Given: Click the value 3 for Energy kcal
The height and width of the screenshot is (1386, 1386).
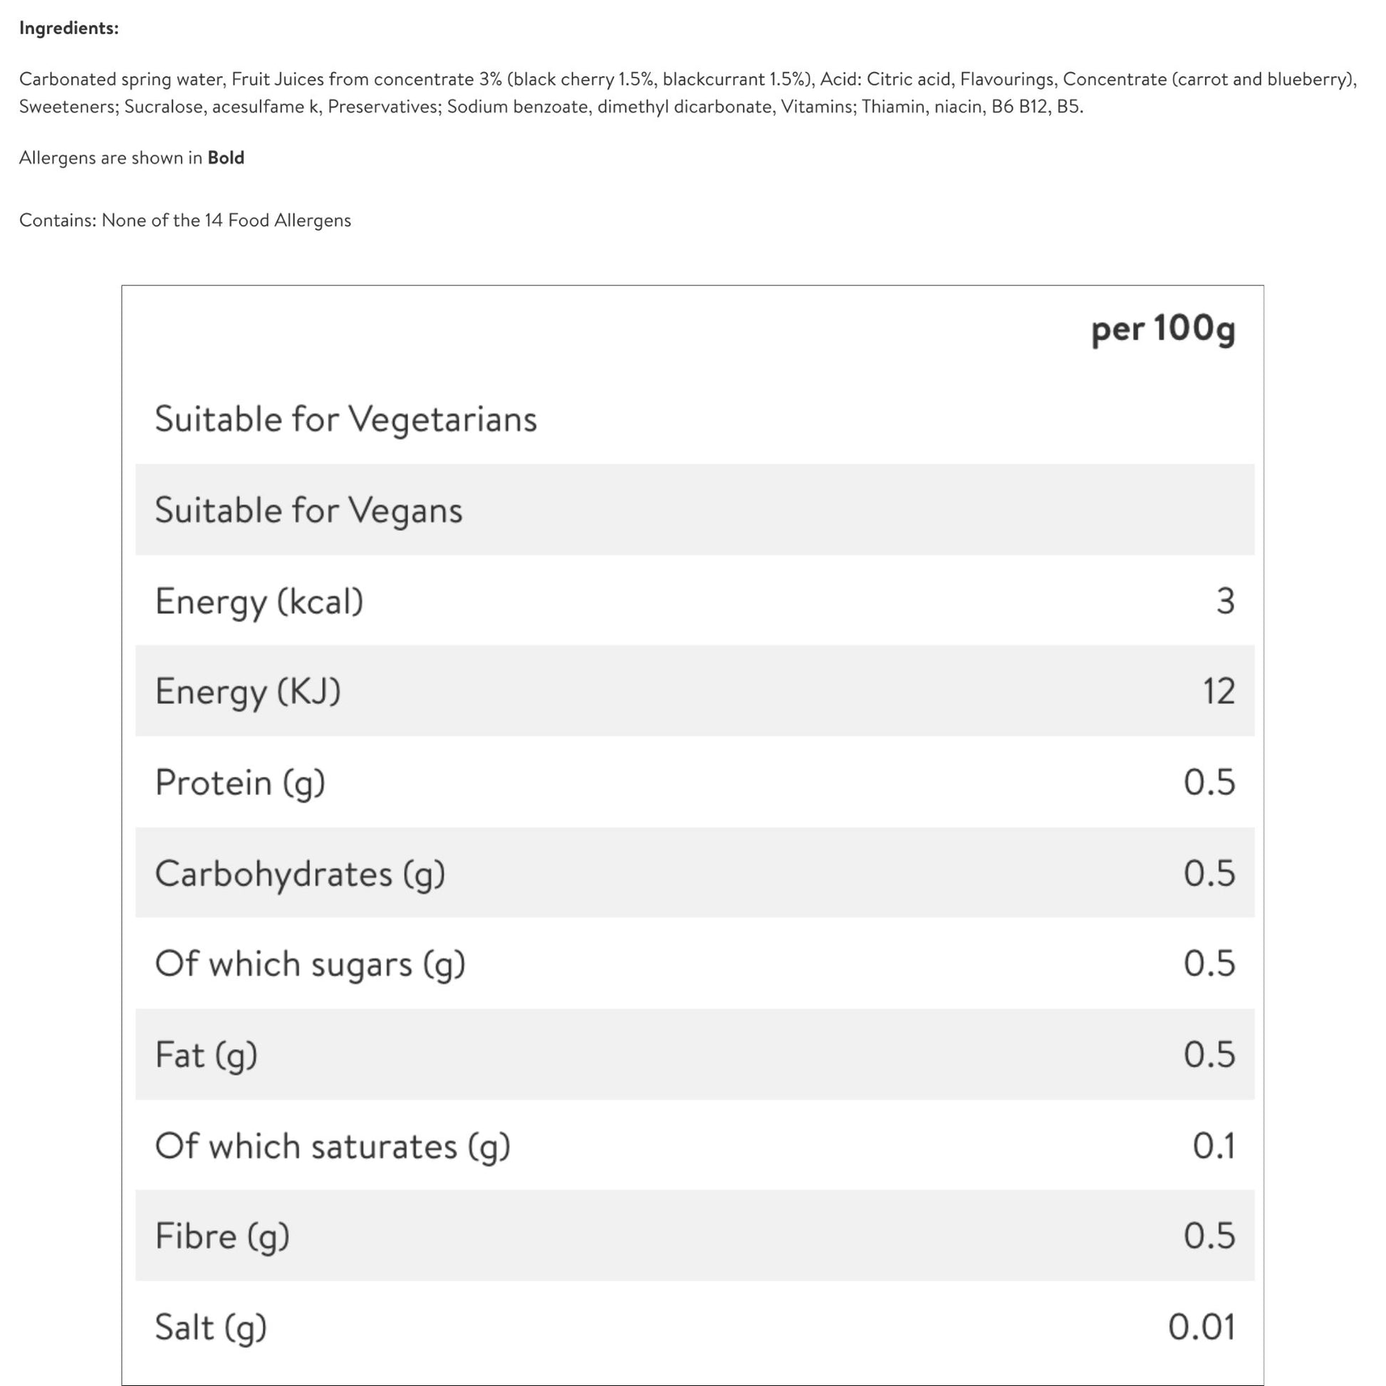Looking at the screenshot, I should click(1225, 600).
